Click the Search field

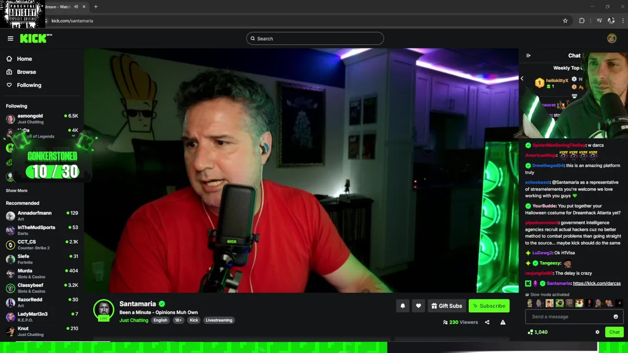pos(315,38)
